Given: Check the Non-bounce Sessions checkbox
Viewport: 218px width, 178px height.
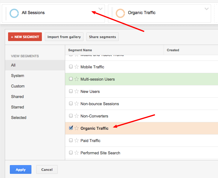Looking at the screenshot, I should 71,103.
